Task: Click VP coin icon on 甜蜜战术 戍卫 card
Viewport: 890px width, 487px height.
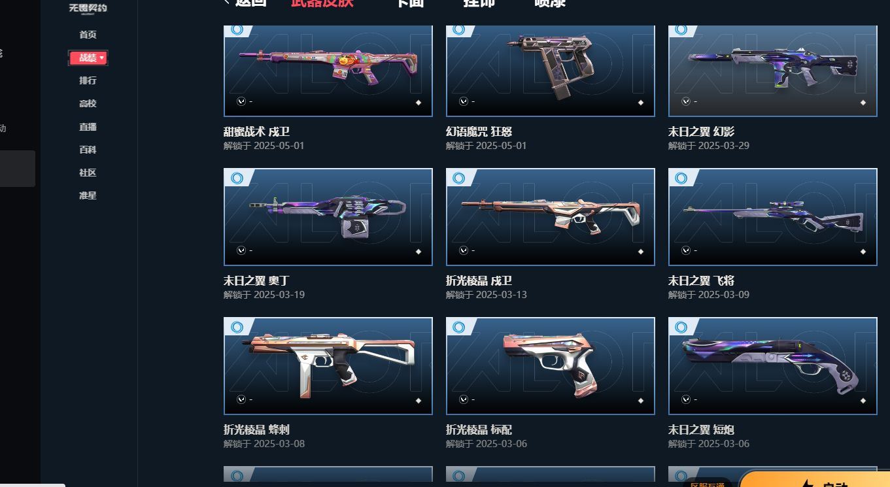Action: 241,102
